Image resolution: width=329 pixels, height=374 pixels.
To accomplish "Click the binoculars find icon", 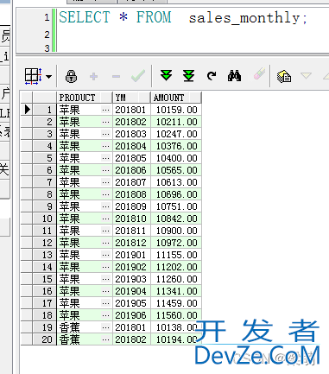I will click(x=234, y=76).
